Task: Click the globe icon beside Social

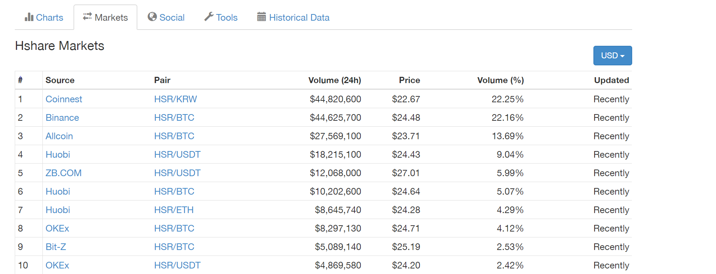Action: point(152,17)
